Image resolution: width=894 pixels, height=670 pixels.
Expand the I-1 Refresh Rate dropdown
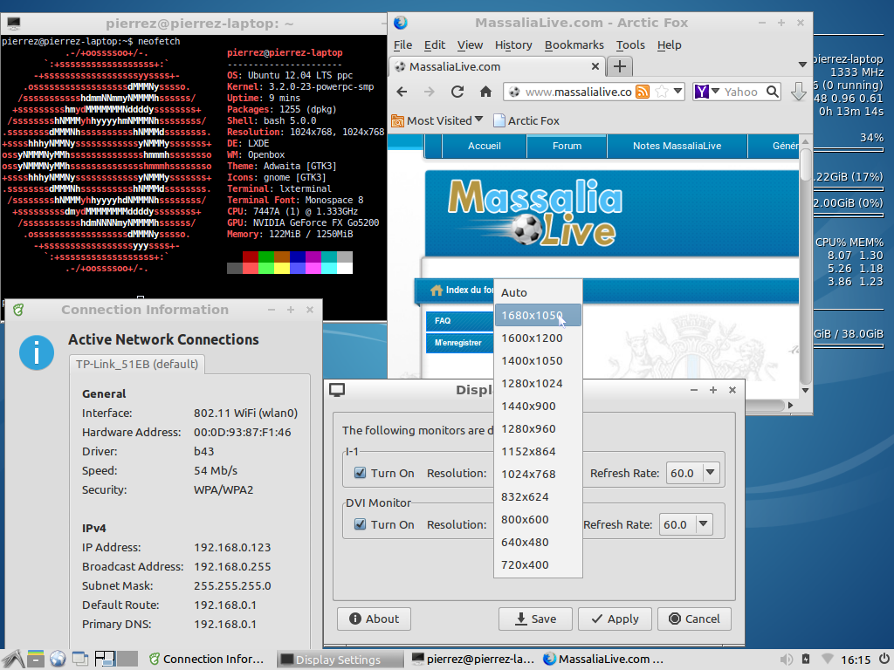coord(710,472)
